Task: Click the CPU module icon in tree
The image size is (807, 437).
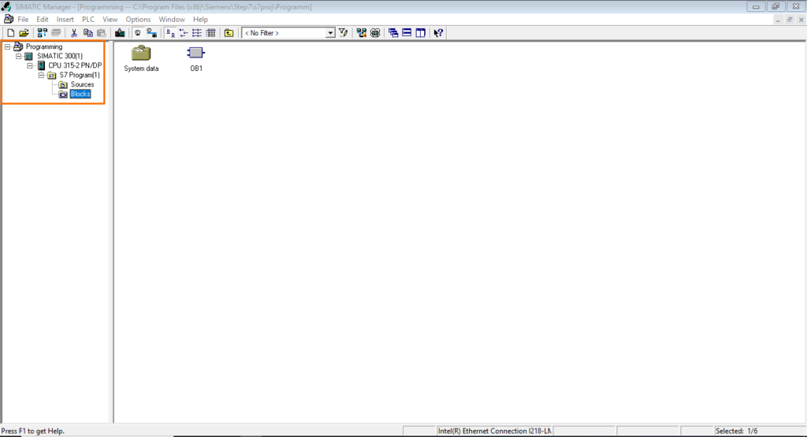Action: pos(41,66)
